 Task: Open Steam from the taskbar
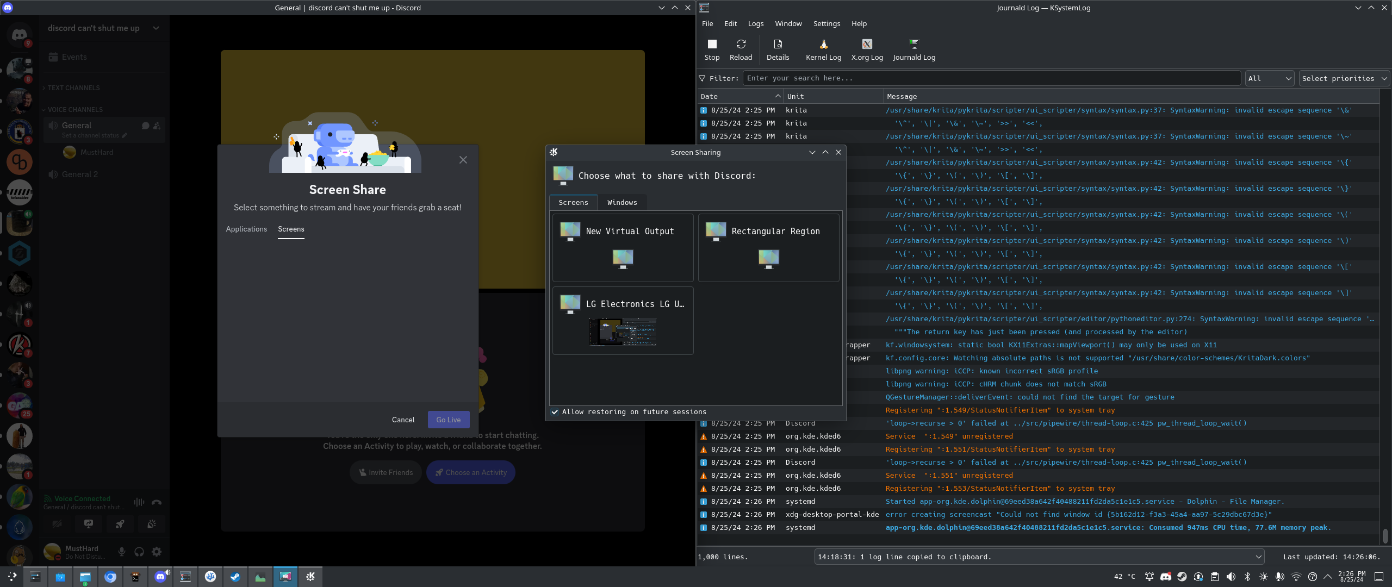[x=235, y=577]
